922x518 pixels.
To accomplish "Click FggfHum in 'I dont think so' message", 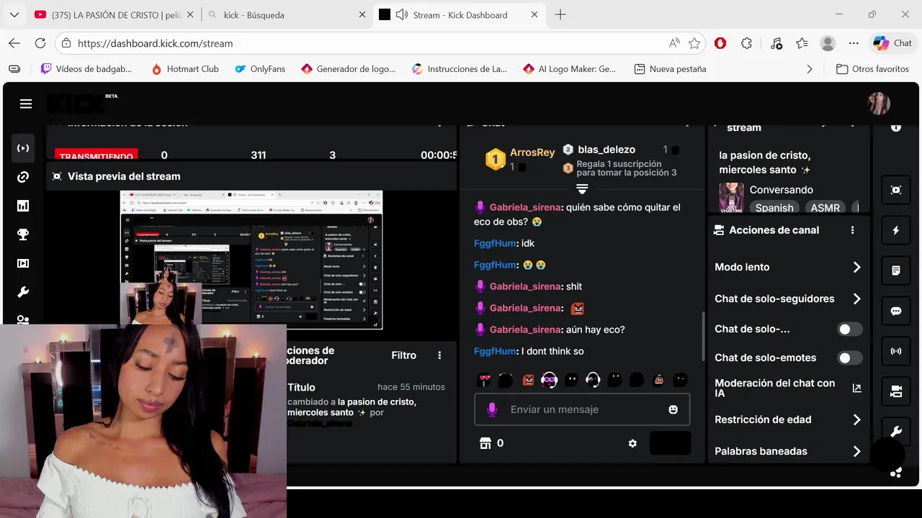I will point(496,351).
